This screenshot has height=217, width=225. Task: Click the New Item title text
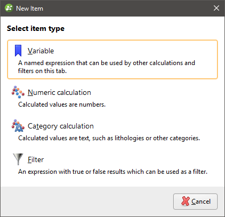pos(29,9)
